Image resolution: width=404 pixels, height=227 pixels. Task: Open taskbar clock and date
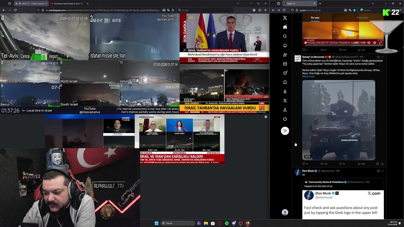[393, 223]
